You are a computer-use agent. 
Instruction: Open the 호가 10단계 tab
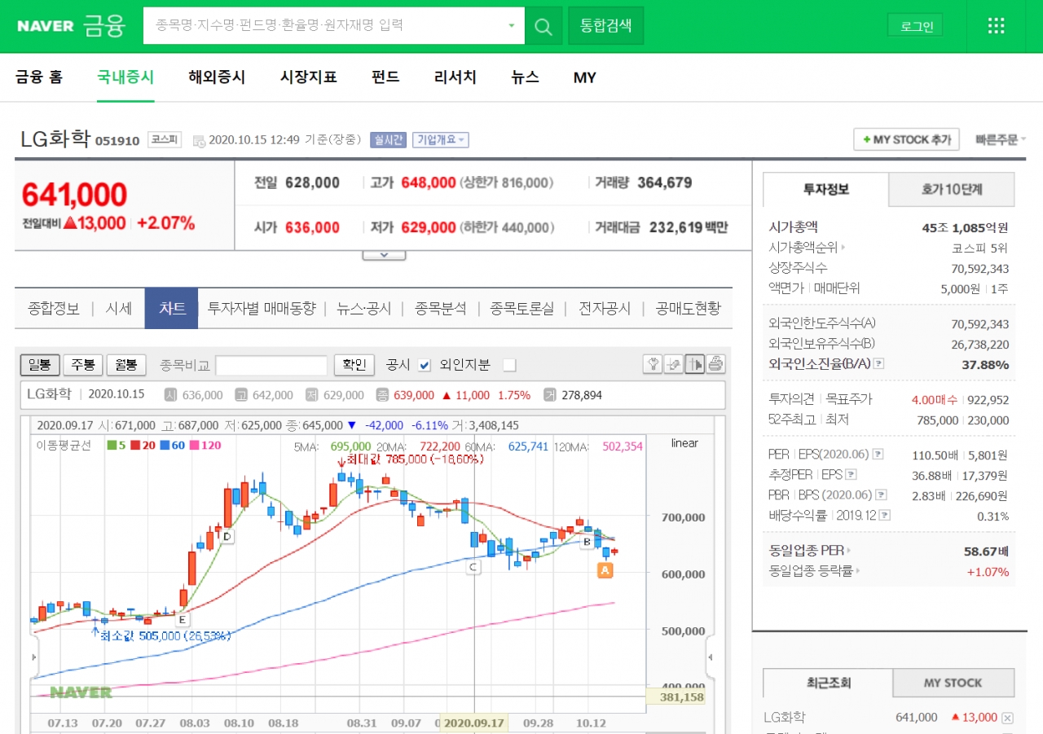point(952,189)
